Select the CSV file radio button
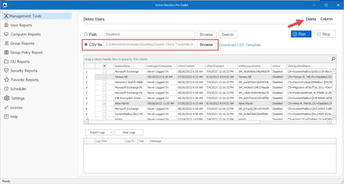The width and height of the screenshot is (344, 184). click(86, 45)
